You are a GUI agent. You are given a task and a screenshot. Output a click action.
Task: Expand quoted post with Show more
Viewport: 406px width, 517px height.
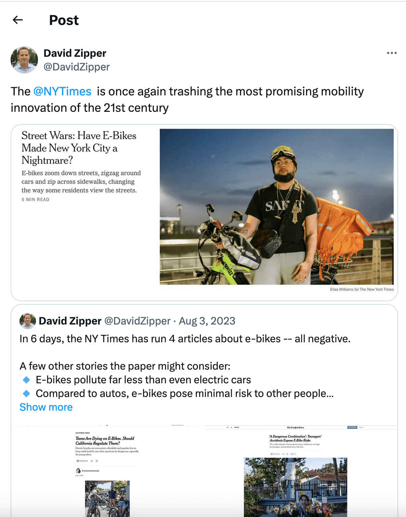[46, 407]
